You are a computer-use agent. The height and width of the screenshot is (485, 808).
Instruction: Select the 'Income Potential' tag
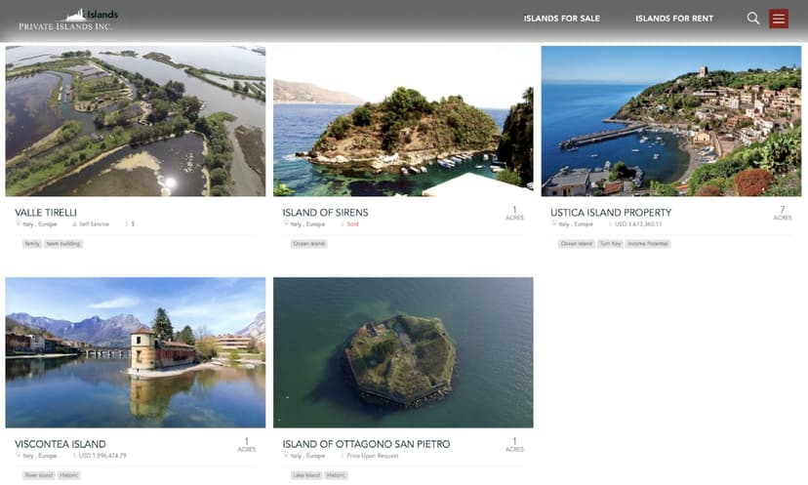coord(647,244)
